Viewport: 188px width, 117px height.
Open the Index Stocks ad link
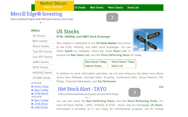pyautogui.click(x=41, y=107)
